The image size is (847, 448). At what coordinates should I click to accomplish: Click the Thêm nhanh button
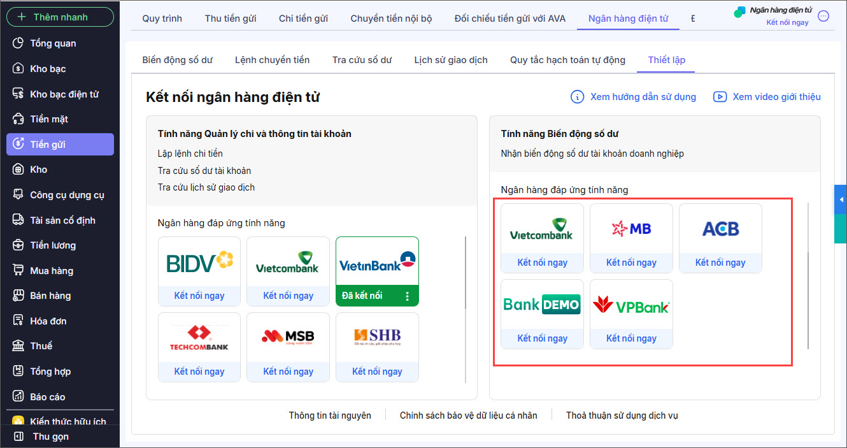coord(60,17)
